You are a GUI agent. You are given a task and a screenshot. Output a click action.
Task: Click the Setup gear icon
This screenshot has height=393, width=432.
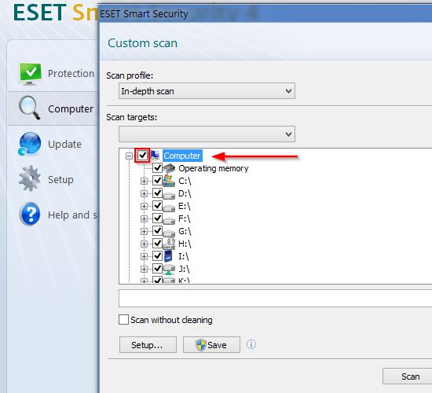coord(30,178)
